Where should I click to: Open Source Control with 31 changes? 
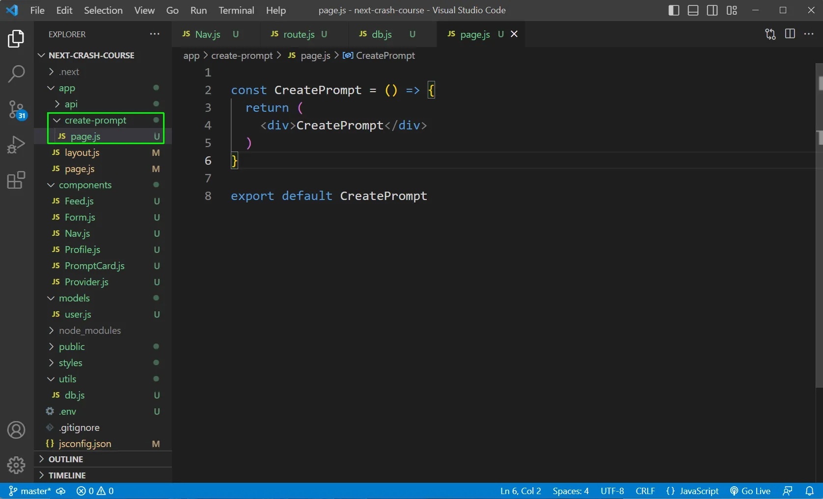tap(16, 109)
